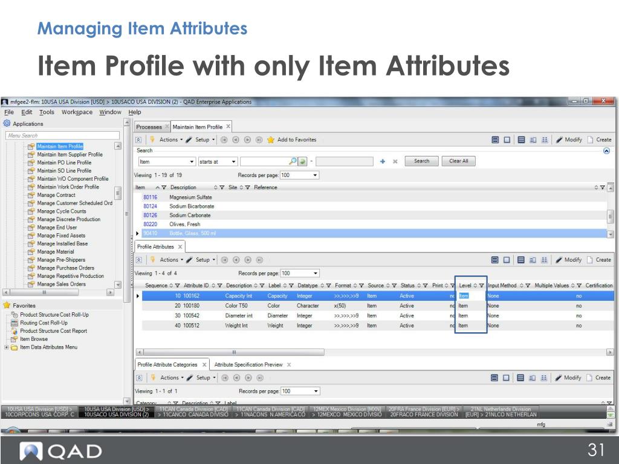
Task: Collapse the Search panel with the round arrow
Action: [x=607, y=150]
